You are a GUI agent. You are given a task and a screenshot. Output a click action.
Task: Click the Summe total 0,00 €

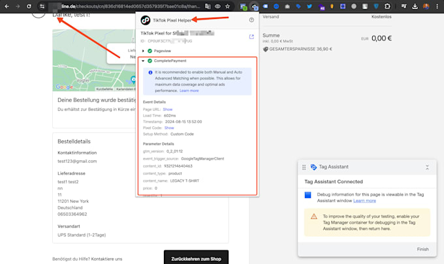tap(381, 38)
